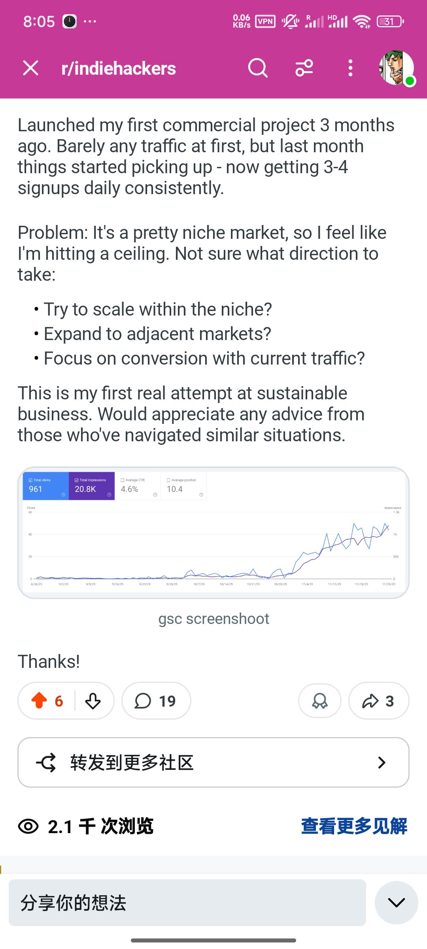This screenshot has width=427, height=949.
Task: Open the three-dot overflow menu
Action: [x=350, y=68]
